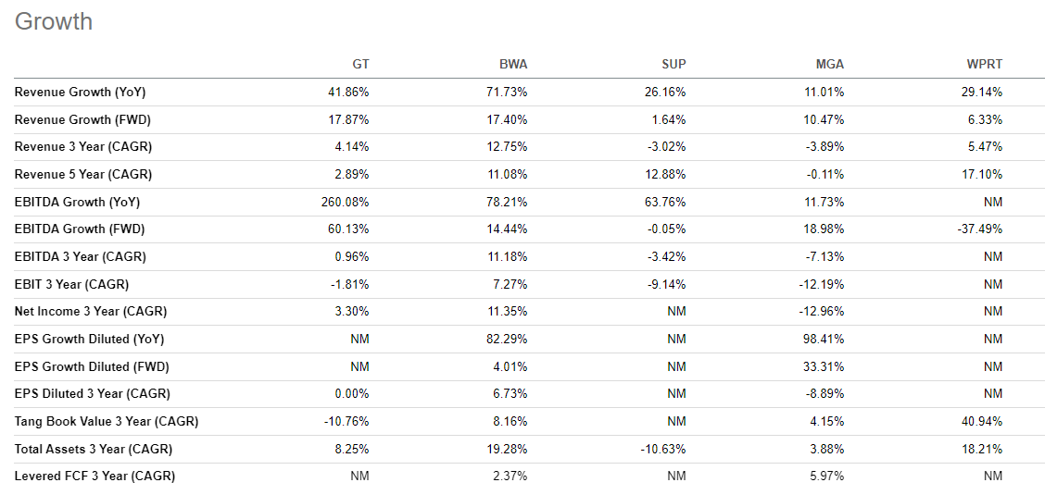Click the Total Assets 3 Year (CAGR) label

(x=94, y=449)
